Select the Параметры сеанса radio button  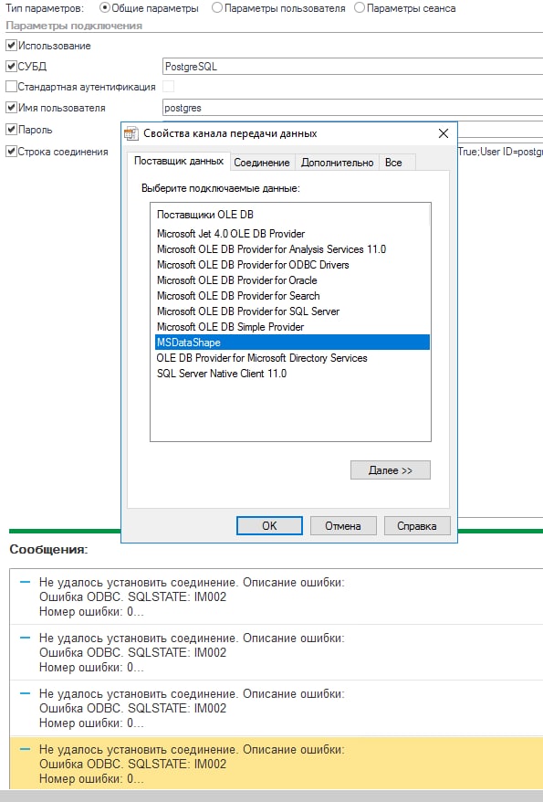[x=360, y=7]
